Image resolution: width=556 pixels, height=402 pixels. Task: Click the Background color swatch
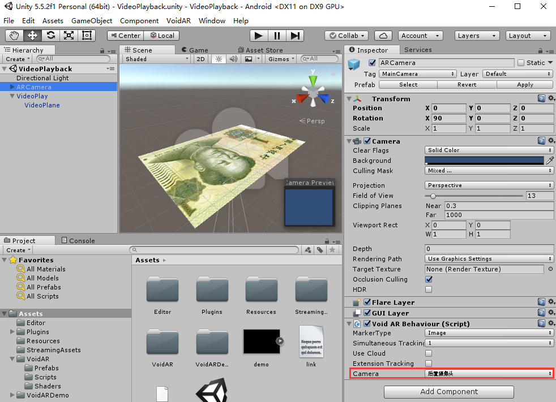coord(484,161)
